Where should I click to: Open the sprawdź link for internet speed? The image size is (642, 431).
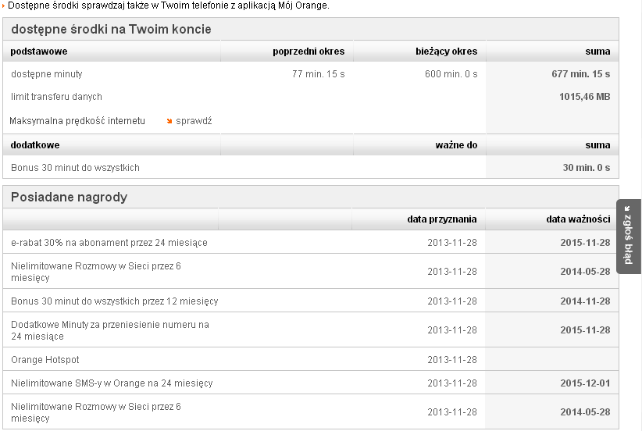coord(194,121)
